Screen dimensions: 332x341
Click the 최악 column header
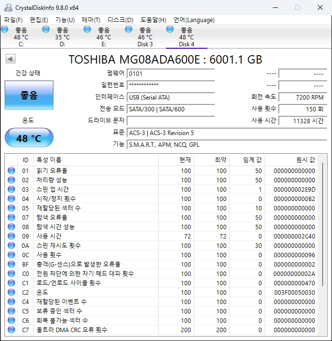211,160
